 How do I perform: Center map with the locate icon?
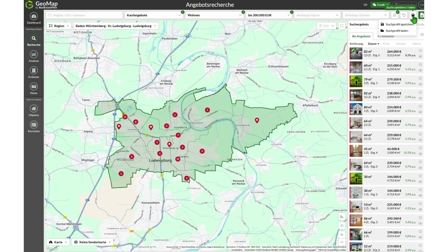(342, 225)
